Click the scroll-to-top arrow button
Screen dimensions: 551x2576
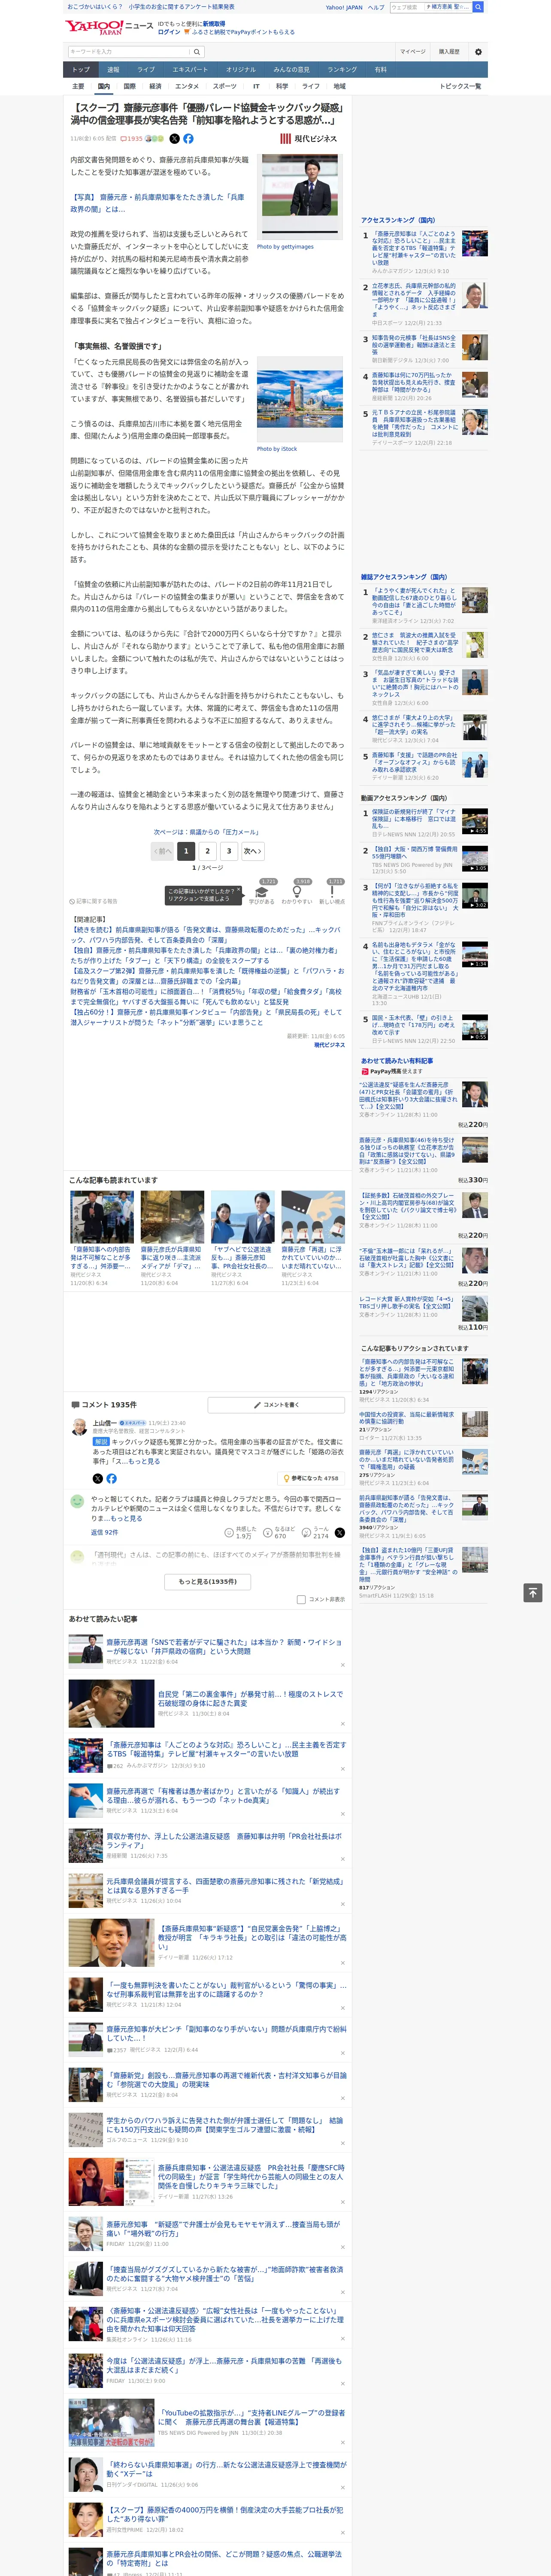(534, 1592)
